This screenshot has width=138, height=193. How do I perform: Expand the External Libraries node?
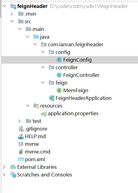tap(4, 167)
